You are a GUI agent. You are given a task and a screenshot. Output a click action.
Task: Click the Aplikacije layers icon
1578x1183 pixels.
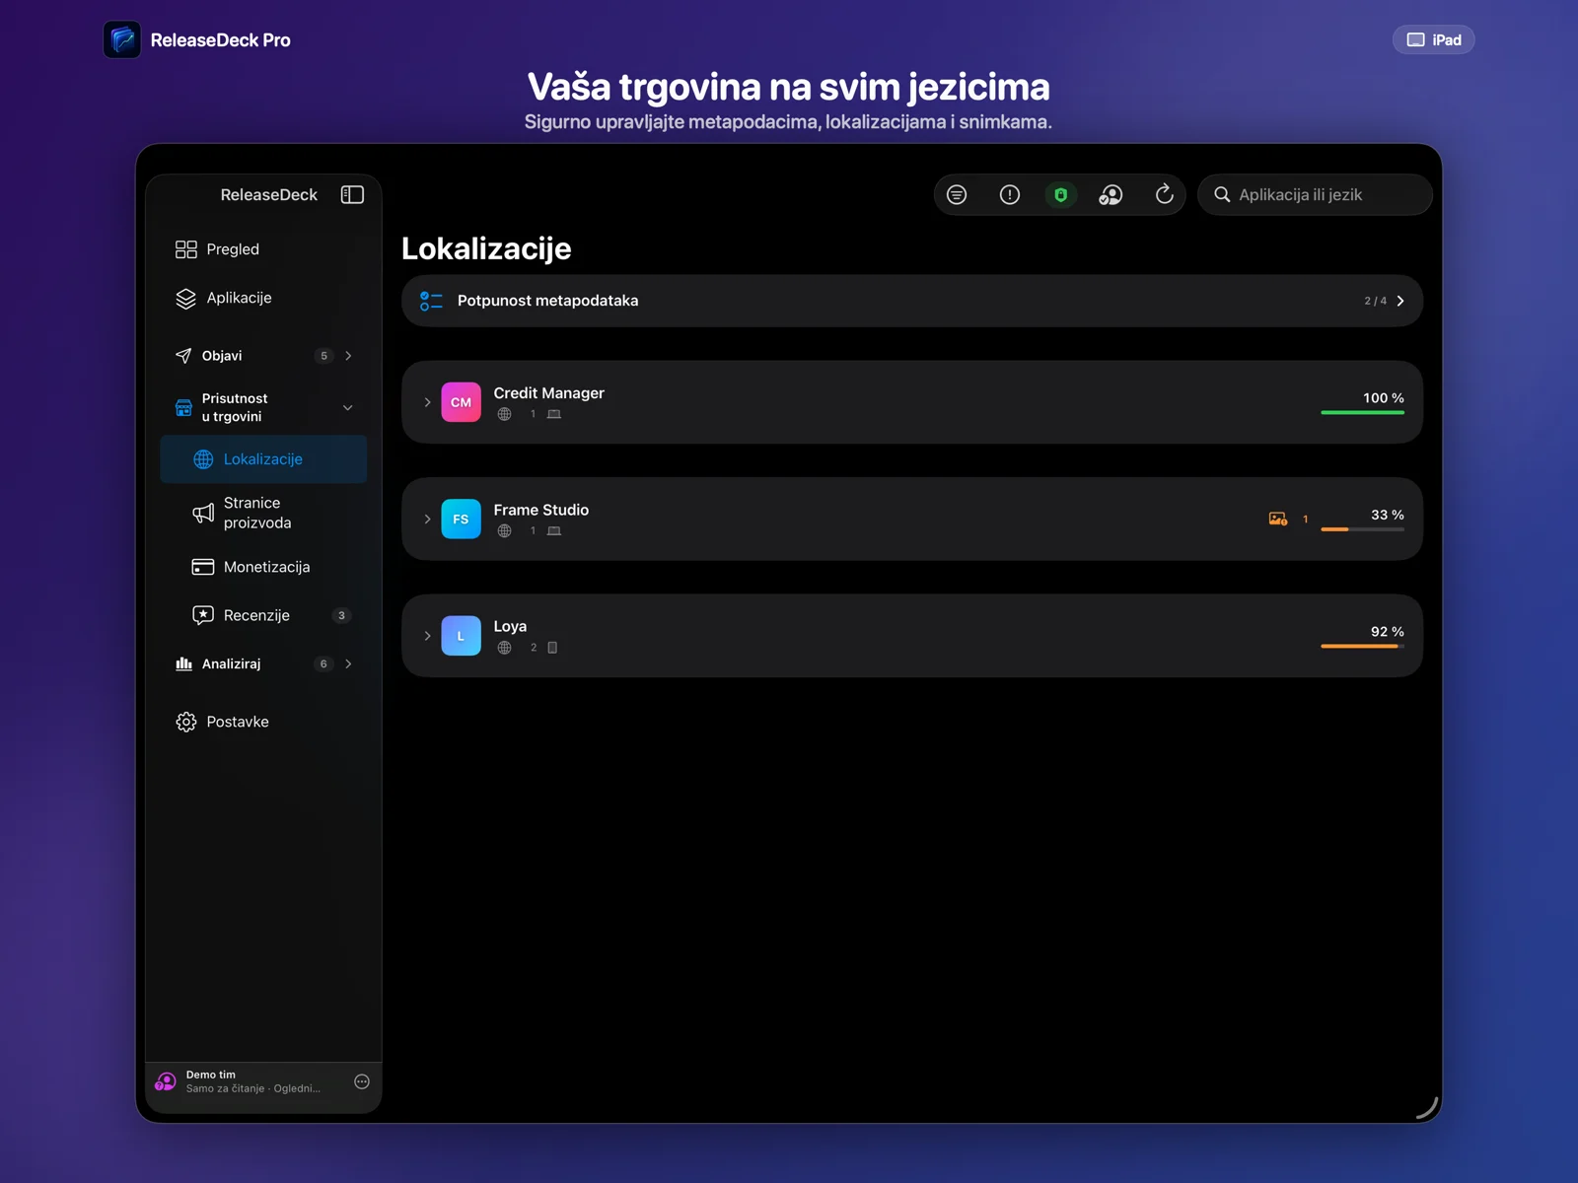186,299
